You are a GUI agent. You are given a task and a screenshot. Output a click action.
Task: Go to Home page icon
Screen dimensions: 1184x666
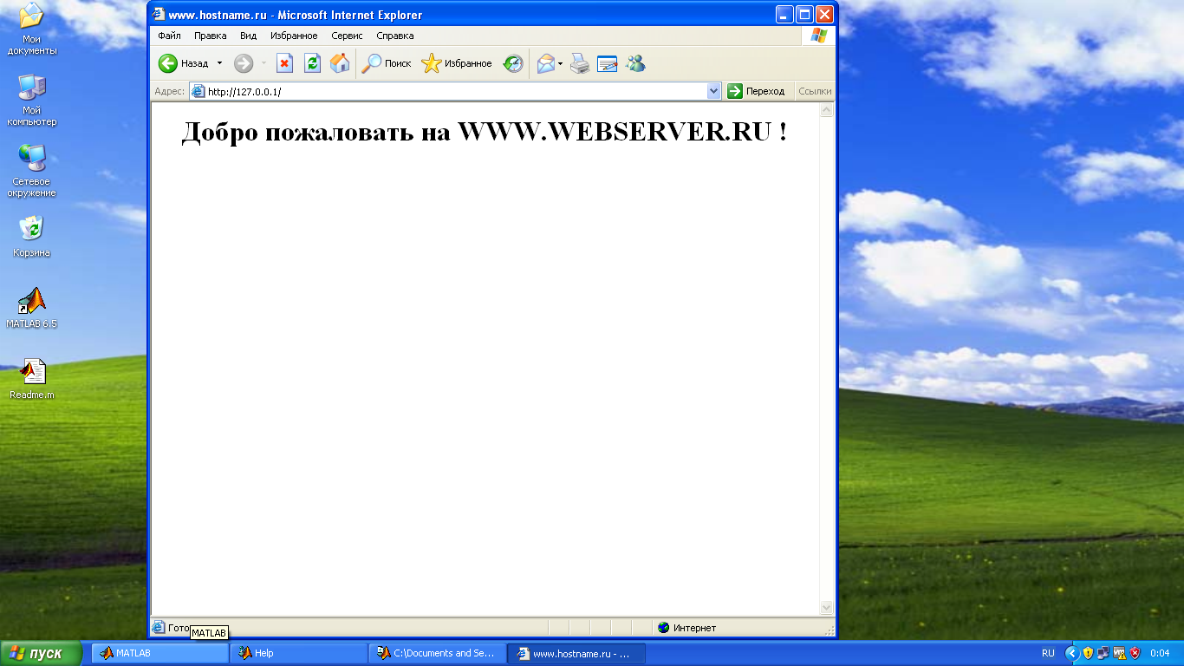tap(340, 63)
